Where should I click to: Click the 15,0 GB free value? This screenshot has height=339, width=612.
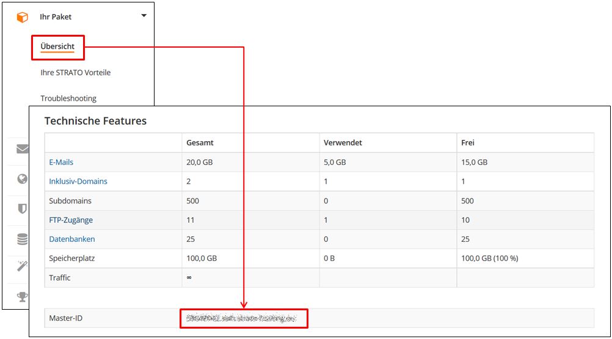[474, 162]
